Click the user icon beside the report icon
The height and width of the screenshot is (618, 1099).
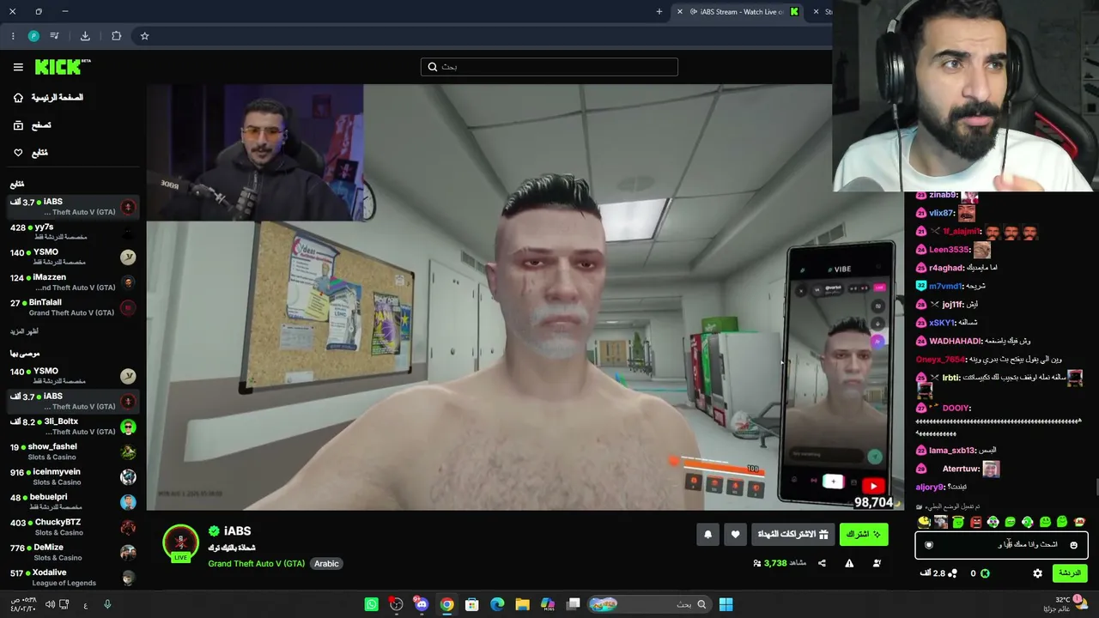coord(877,563)
